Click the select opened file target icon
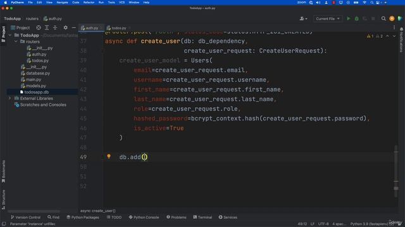The image size is (405, 227). [x=39, y=28]
